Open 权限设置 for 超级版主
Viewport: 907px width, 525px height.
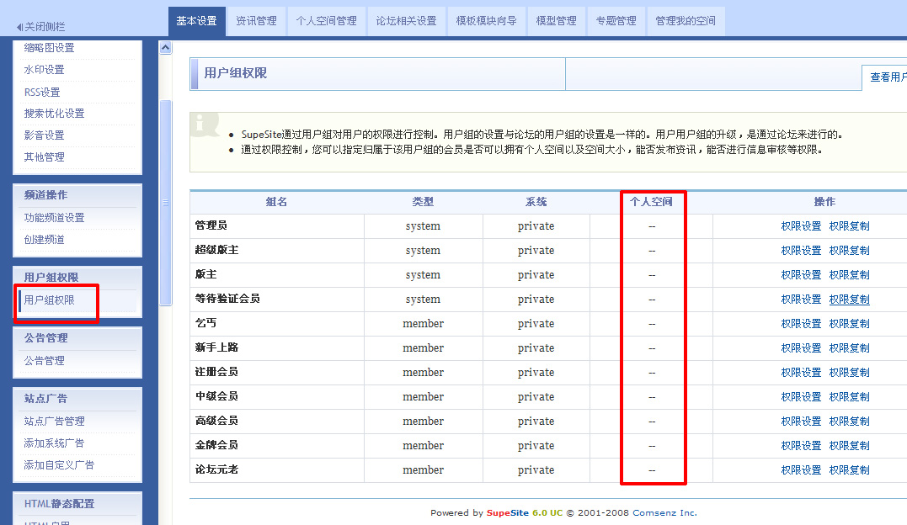click(x=801, y=251)
